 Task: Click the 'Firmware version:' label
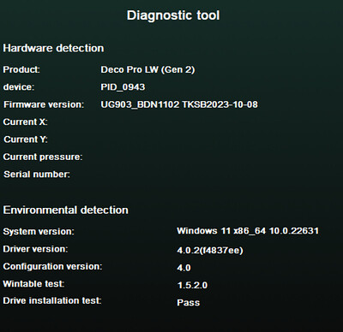pos(44,104)
